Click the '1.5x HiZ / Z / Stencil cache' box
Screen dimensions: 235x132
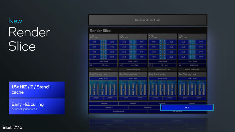[37, 89]
